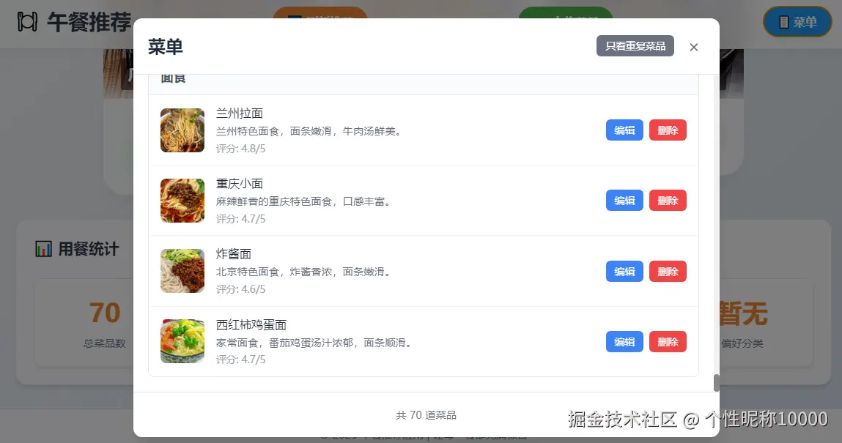Image resolution: width=842 pixels, height=443 pixels.
Task: Click the 重庆小面 photo thumbnail
Action: pyautogui.click(x=182, y=200)
